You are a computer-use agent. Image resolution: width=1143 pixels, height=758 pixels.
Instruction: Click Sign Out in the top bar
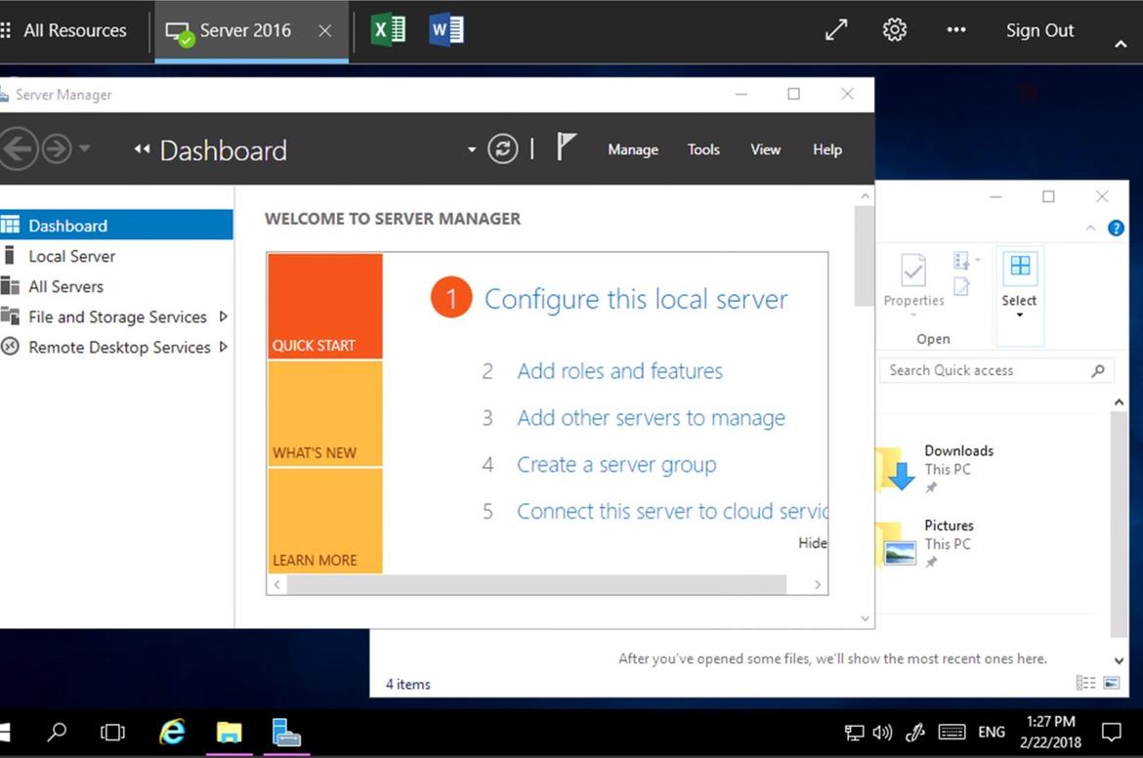click(1039, 30)
